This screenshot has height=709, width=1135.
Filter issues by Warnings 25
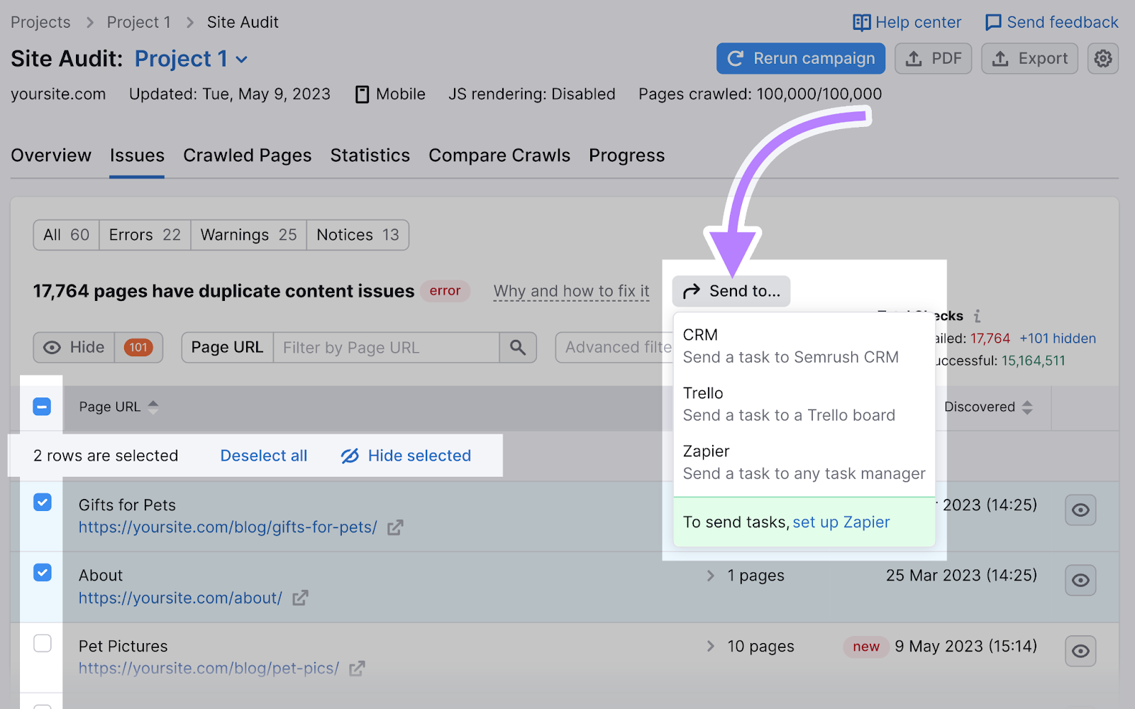[x=248, y=235]
